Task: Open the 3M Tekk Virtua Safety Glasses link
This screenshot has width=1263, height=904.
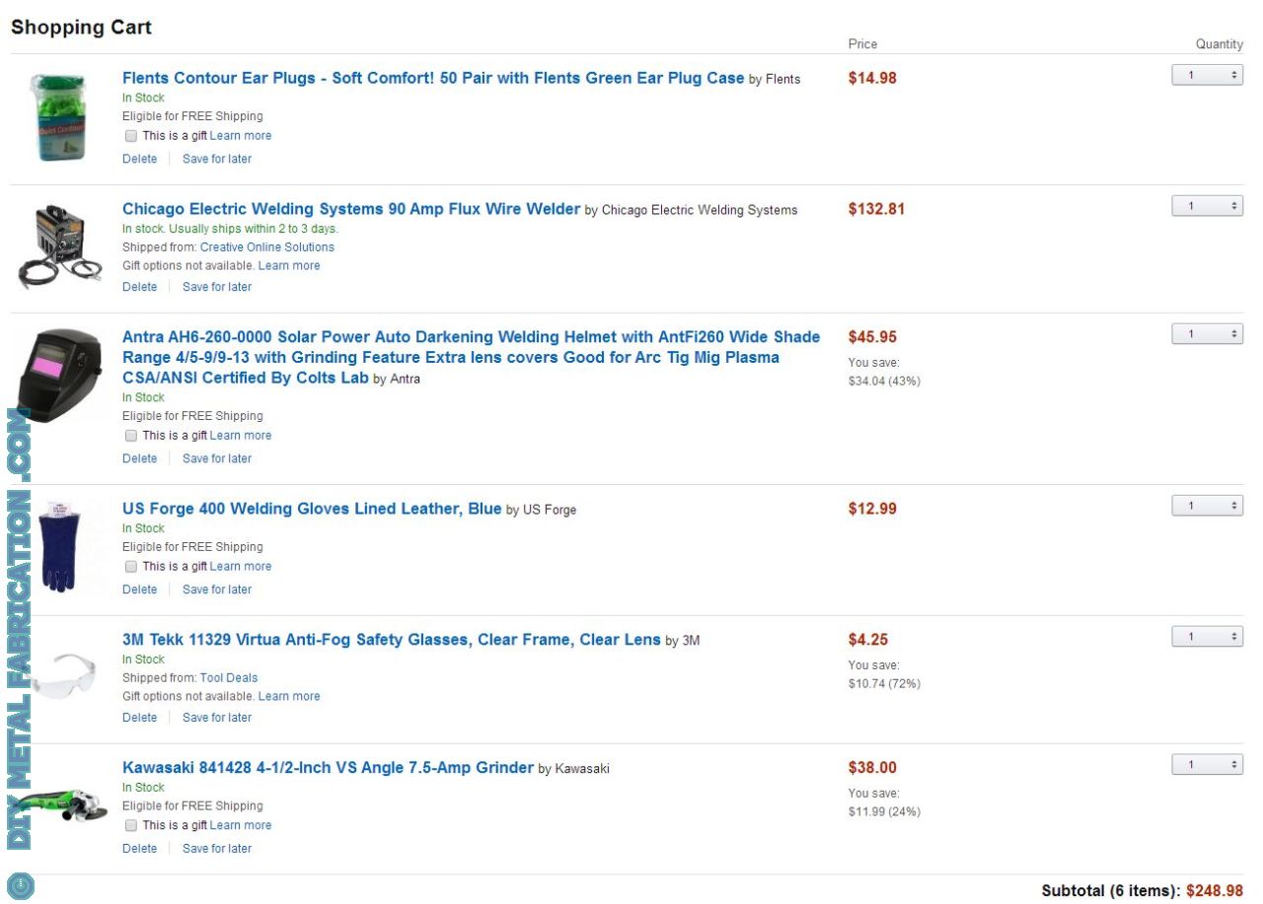Action: (392, 640)
